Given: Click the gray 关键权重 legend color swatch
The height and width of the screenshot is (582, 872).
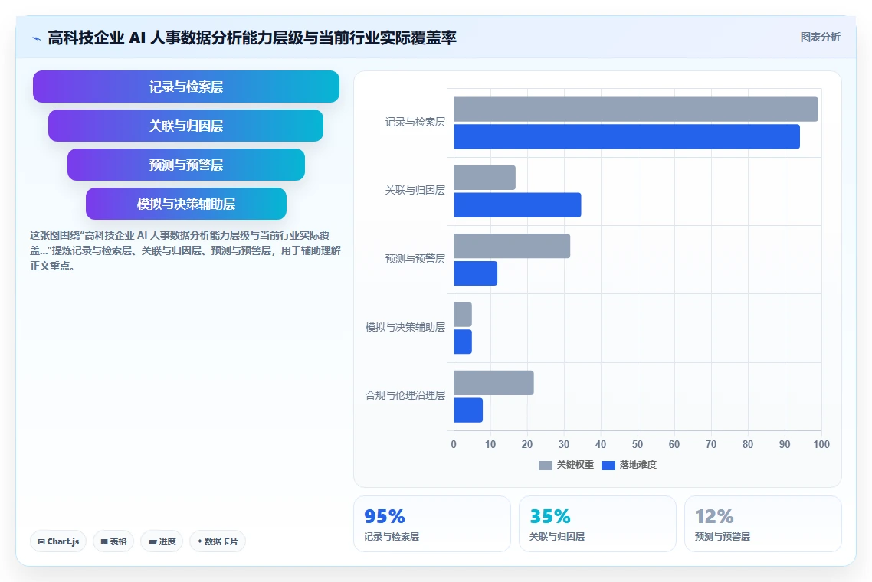Looking at the screenshot, I should tap(546, 466).
